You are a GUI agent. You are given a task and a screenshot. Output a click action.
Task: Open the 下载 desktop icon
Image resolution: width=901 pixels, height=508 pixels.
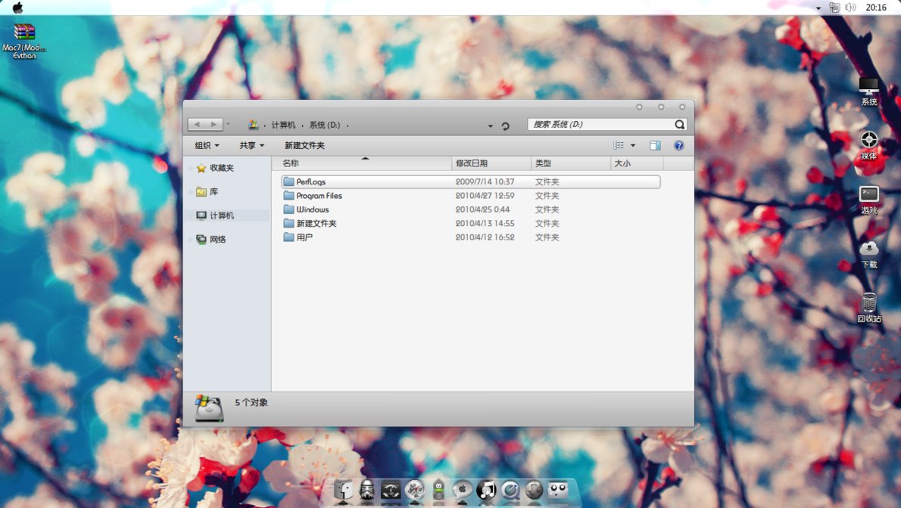point(868,249)
